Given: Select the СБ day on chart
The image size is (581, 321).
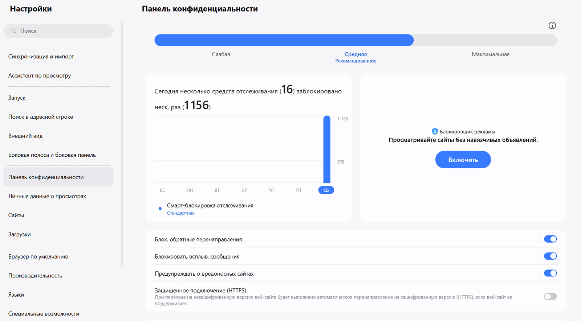Looking at the screenshot, I should click(x=326, y=190).
